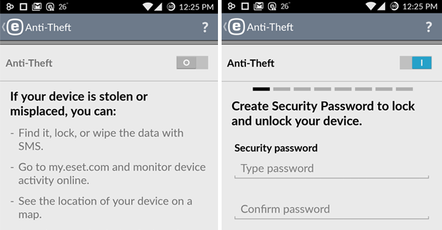Screen dimensions: 442x230
Task: Select the first black setup progress step
Action: pos(261,89)
